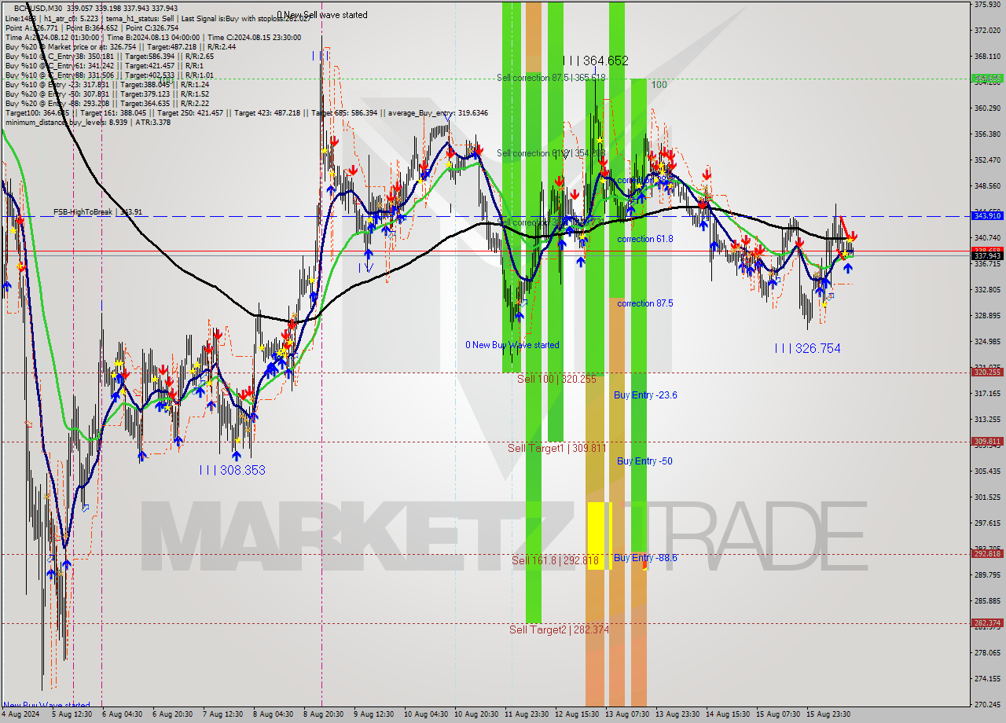Viewport: 1006px width, 723px height.
Task: Select the '12 Aug 15:30' time label
Action: [x=577, y=714]
